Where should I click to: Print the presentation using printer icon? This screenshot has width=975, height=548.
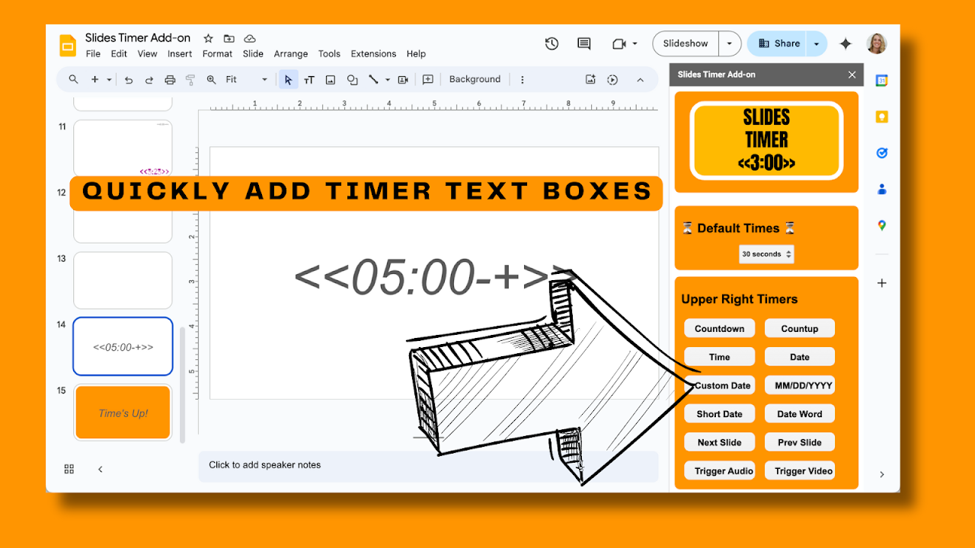[170, 79]
